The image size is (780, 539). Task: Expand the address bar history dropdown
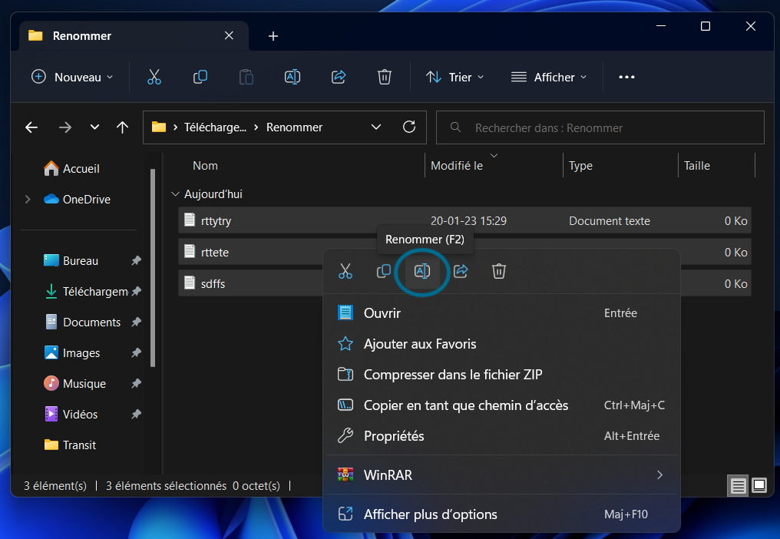coord(376,127)
